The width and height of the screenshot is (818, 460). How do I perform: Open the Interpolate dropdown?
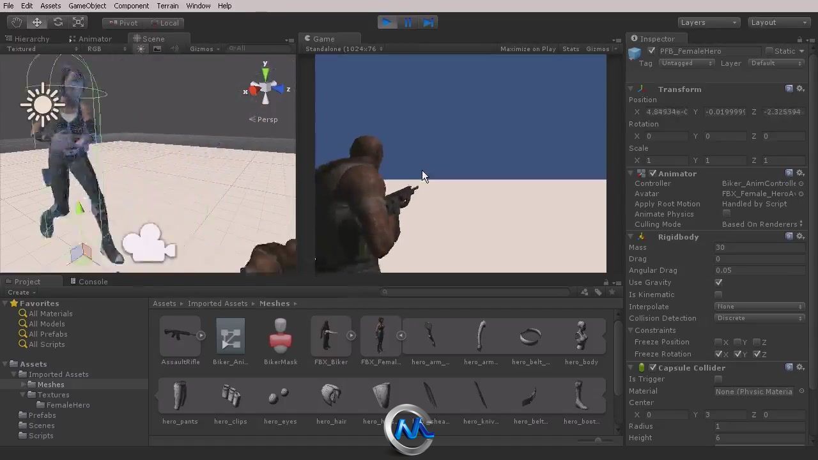pos(759,307)
